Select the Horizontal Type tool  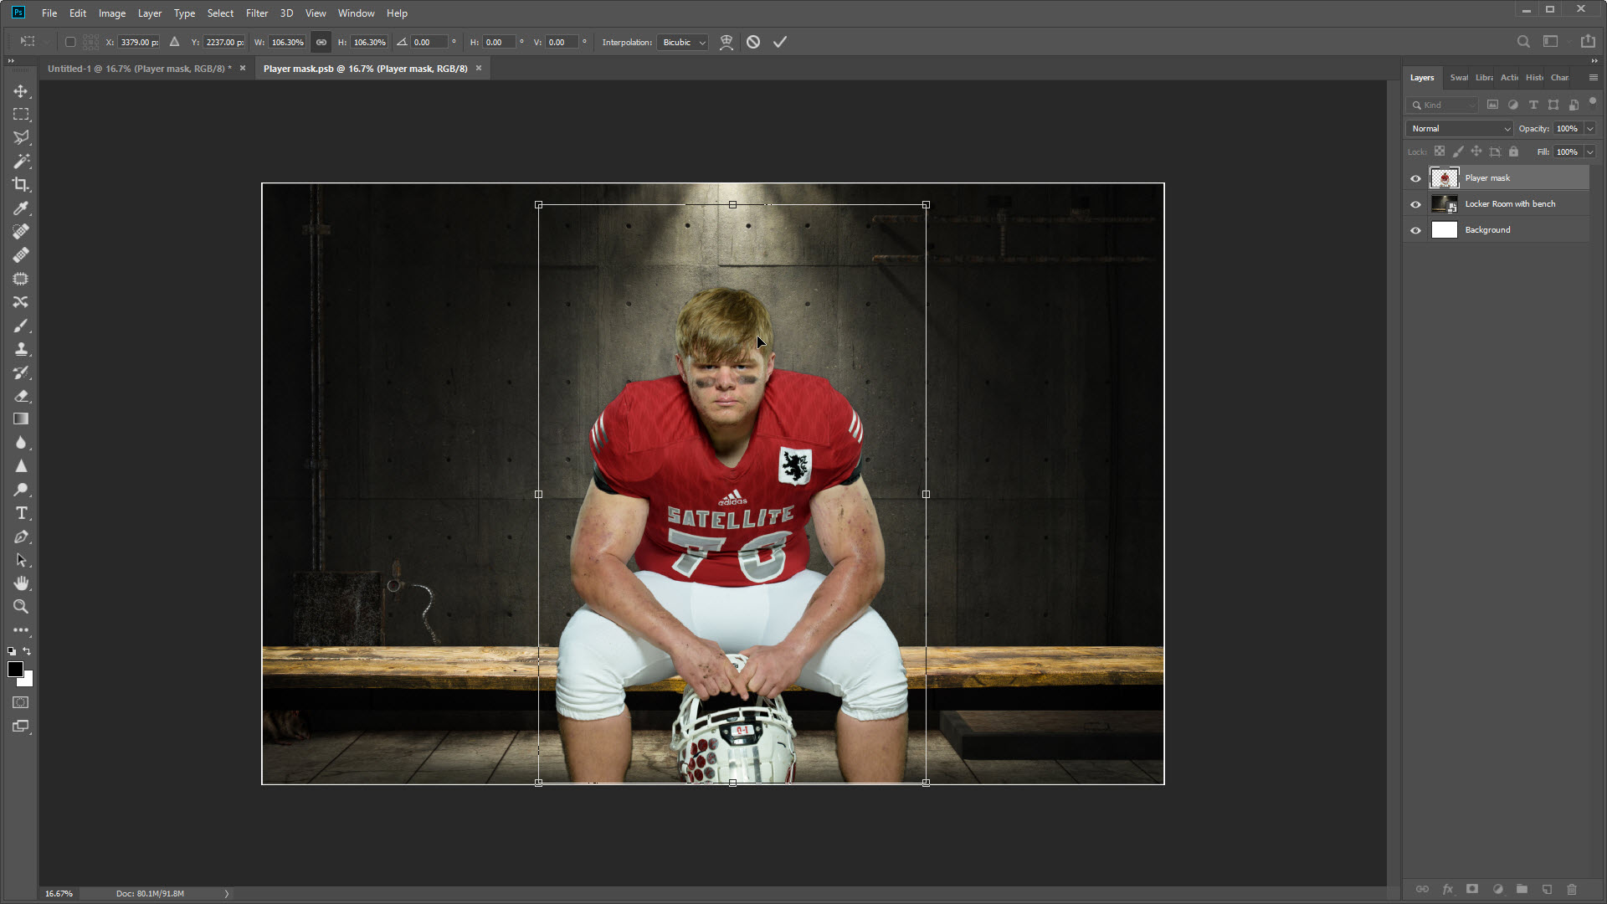click(21, 513)
